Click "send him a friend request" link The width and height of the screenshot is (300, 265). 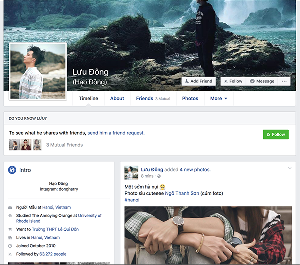pos(116,133)
